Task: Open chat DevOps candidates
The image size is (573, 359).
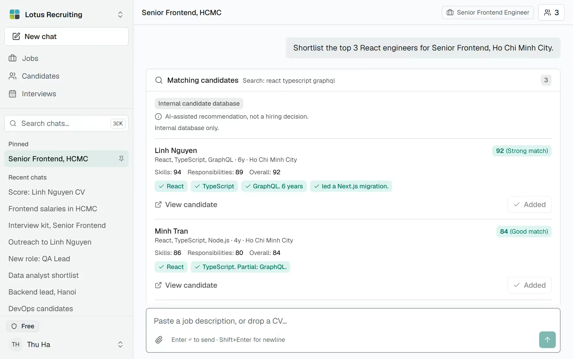Action: 66,309
